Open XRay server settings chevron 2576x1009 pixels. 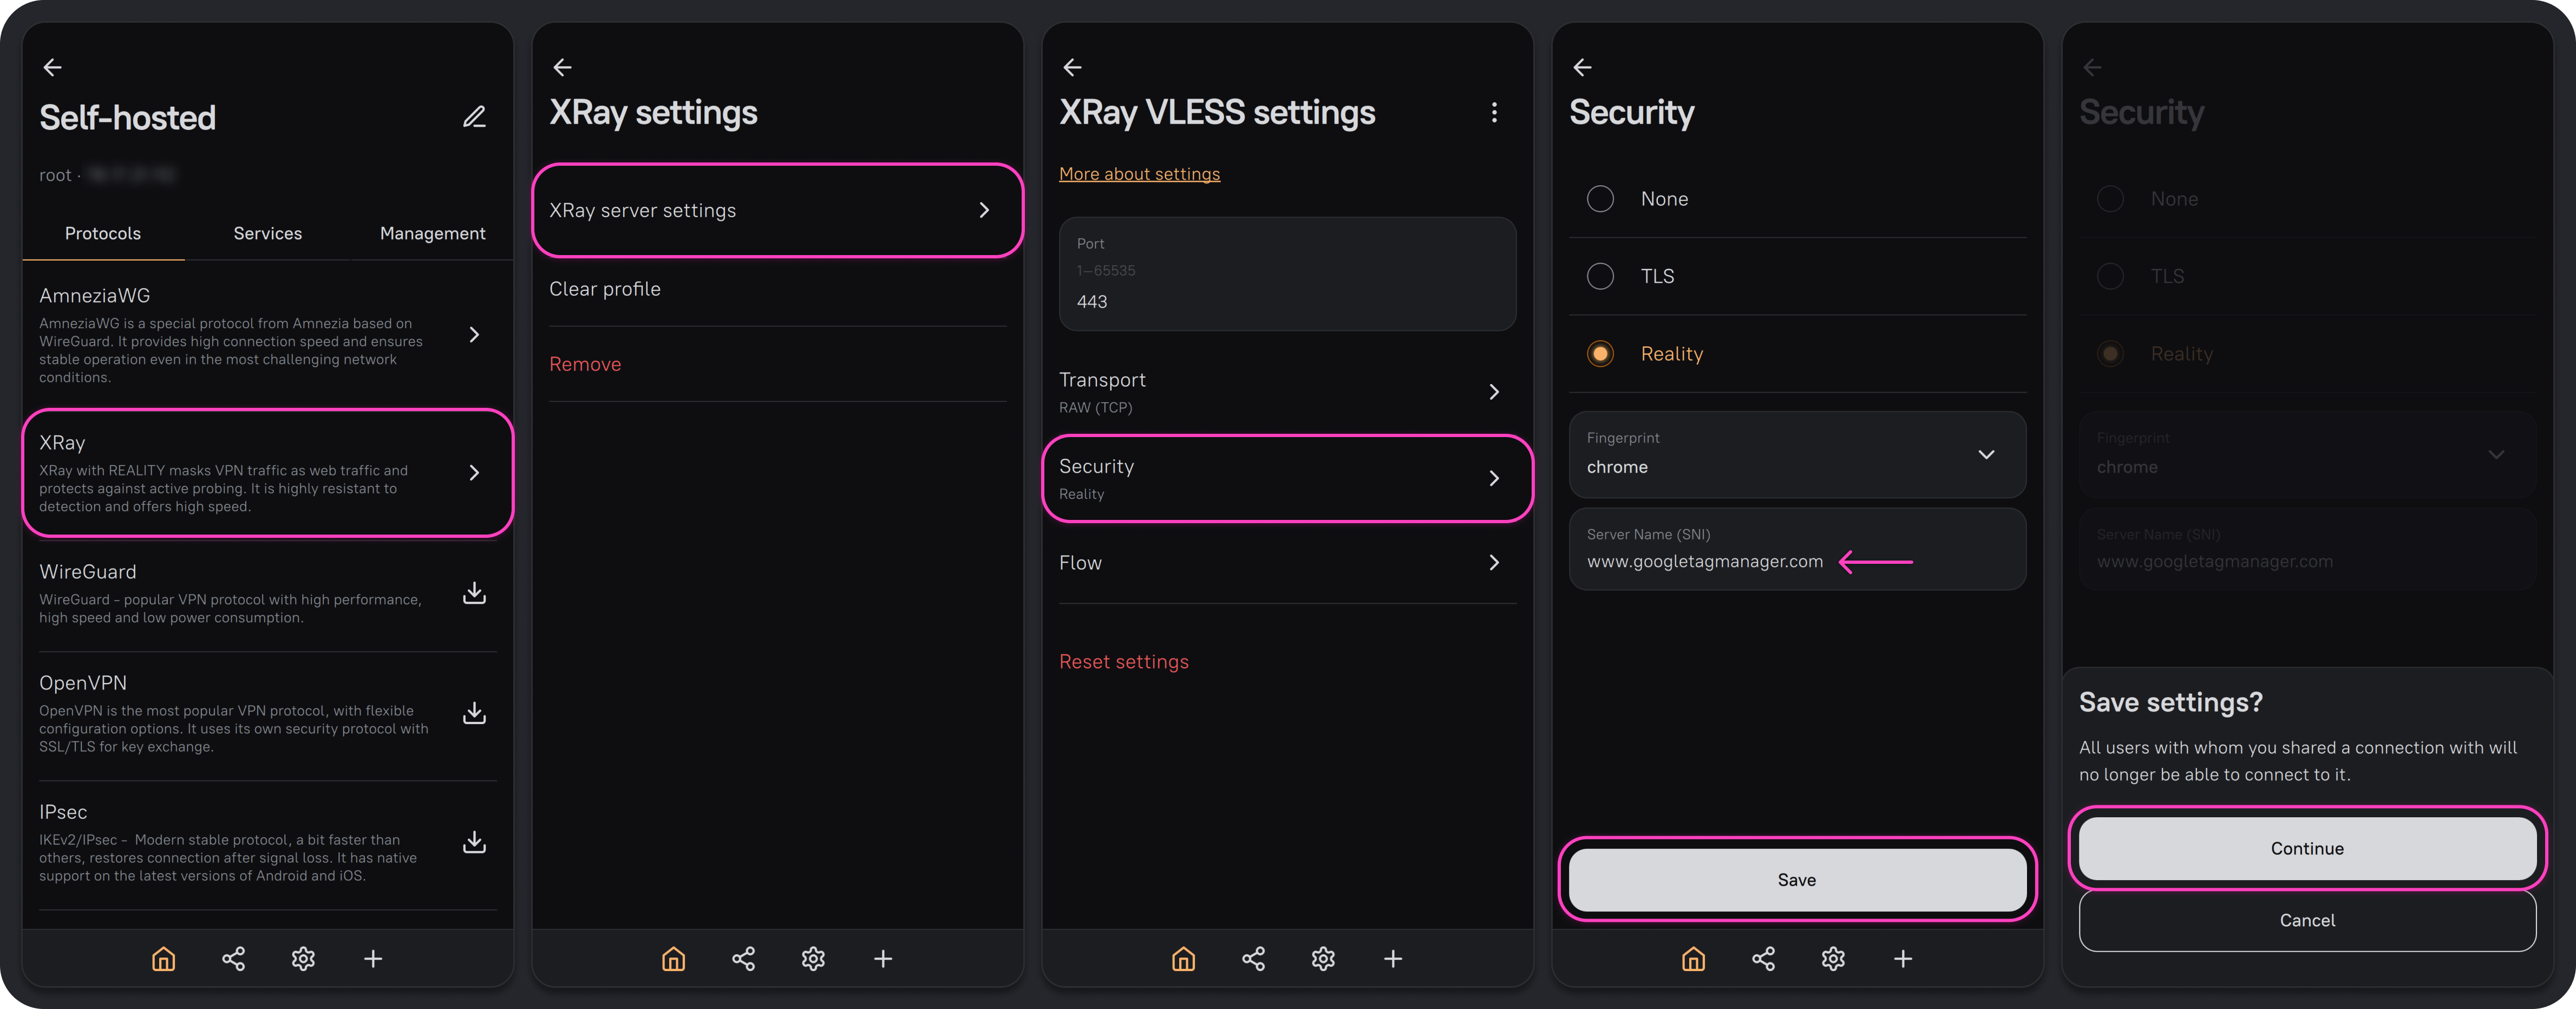[984, 210]
